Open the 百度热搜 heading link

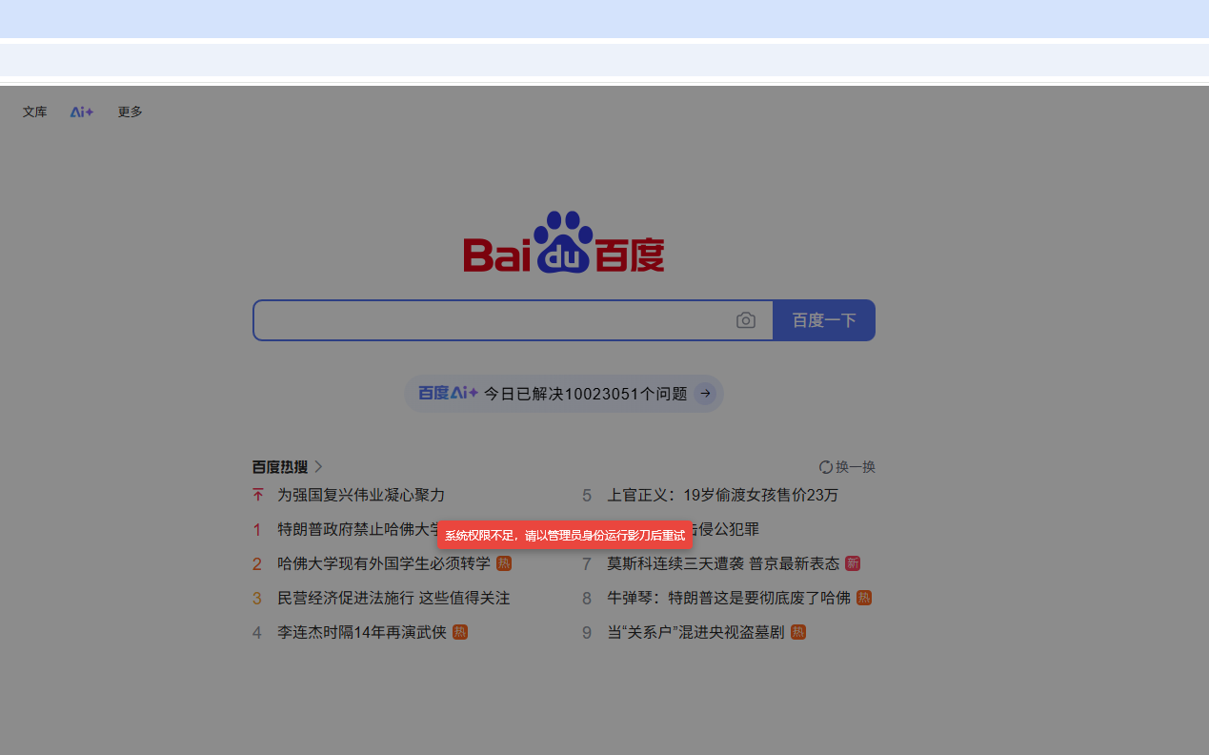coord(280,467)
